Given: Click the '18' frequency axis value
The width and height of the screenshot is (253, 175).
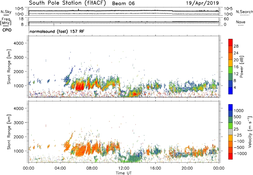Looking at the screenshot, I should click(x=21, y=19).
